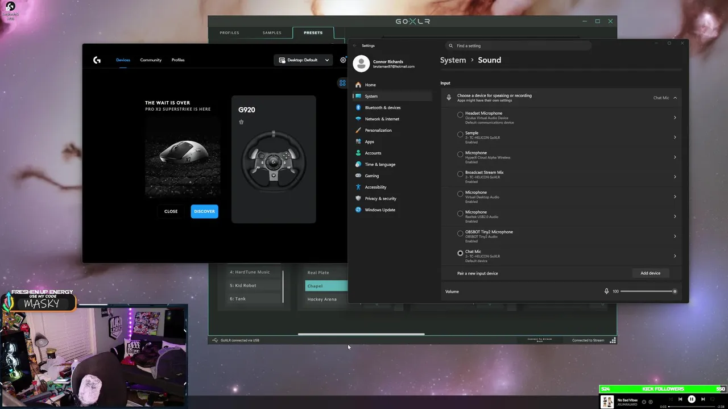This screenshot has width=728, height=409.
Task: Open the G HUB settings gear icon
Action: [343, 60]
